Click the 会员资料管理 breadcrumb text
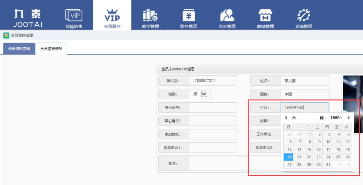 (x=22, y=35)
